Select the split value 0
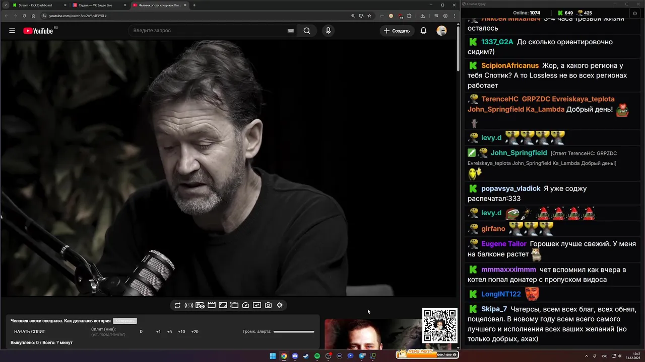The image size is (645, 362). 141,332
